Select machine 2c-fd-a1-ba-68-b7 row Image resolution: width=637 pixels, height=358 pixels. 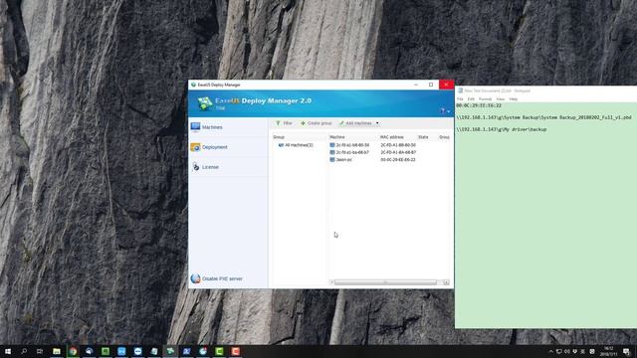pos(349,152)
